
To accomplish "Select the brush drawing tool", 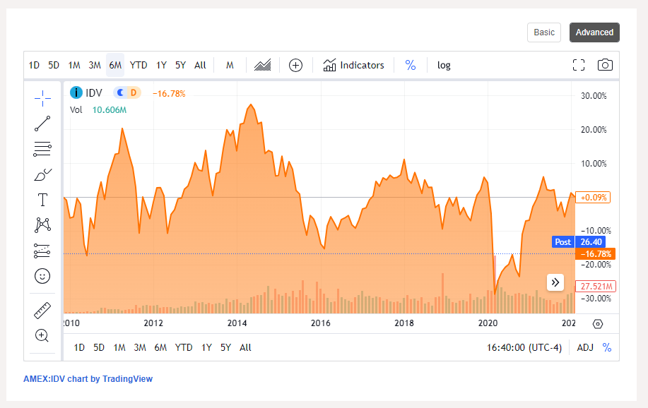I will click(42, 174).
